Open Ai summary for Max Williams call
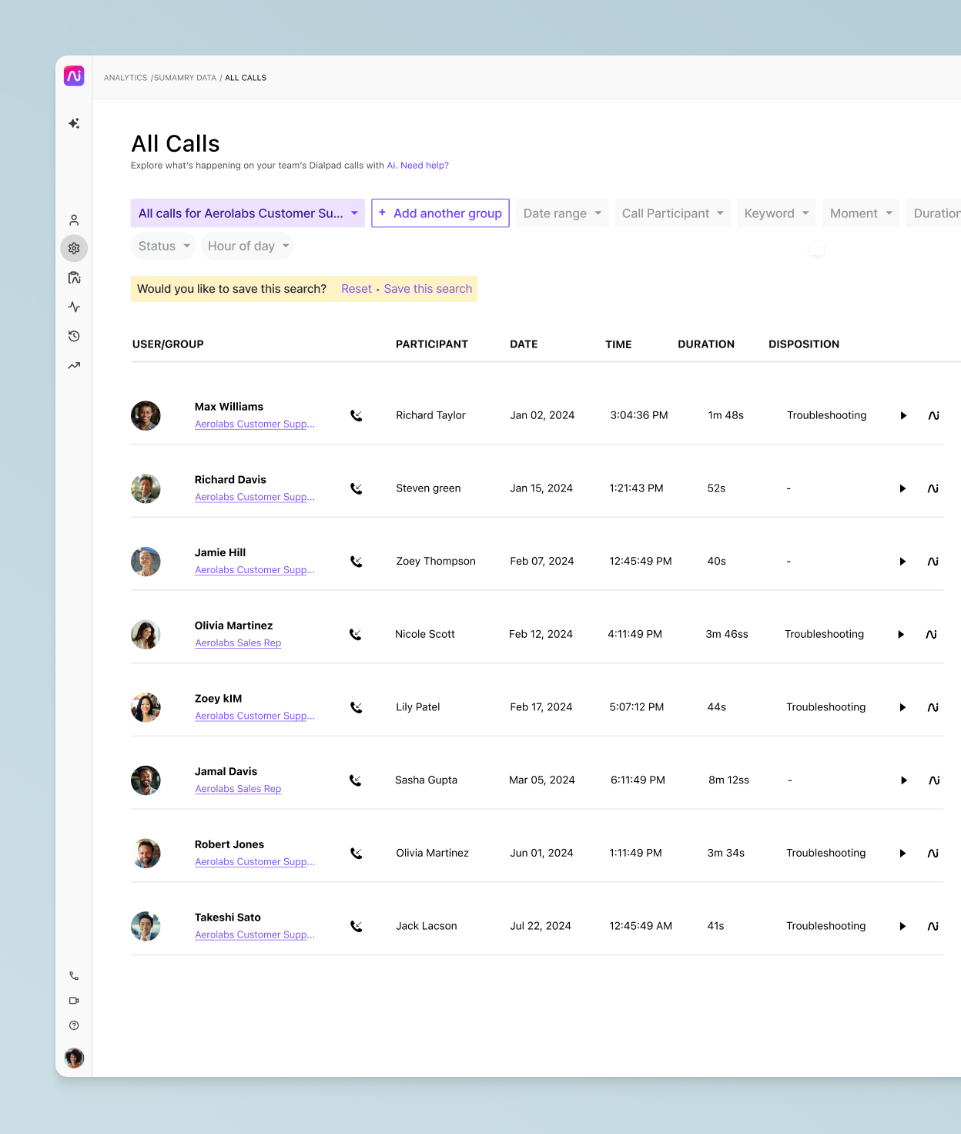 pyautogui.click(x=934, y=415)
